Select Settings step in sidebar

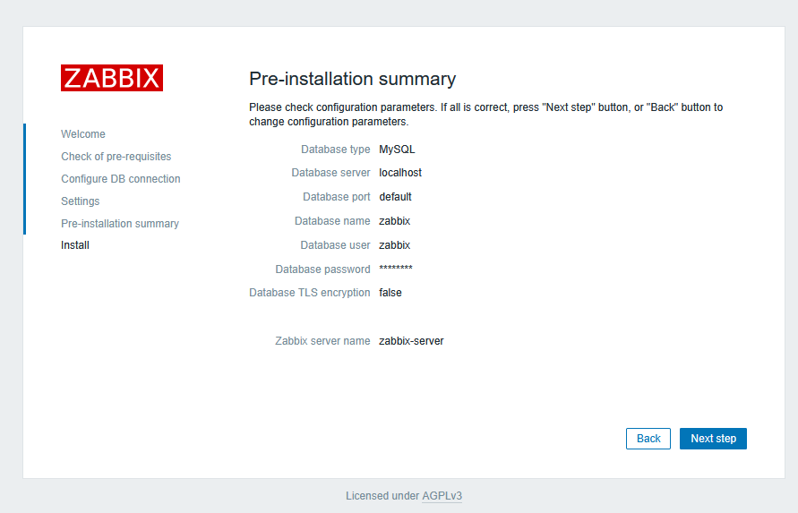[81, 201]
